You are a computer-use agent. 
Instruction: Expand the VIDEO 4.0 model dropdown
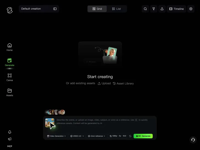click(x=77, y=136)
